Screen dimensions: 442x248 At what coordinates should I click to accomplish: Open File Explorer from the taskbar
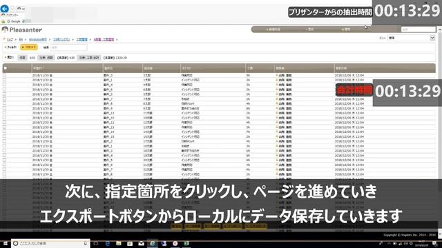click(119, 243)
